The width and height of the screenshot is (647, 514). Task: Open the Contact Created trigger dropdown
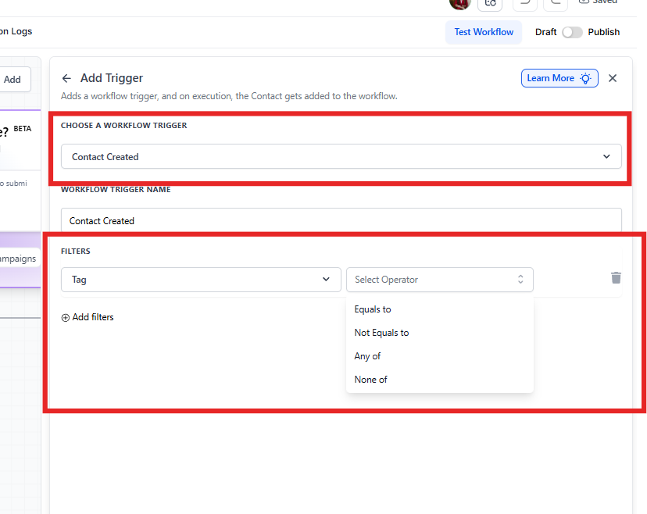[x=341, y=156]
